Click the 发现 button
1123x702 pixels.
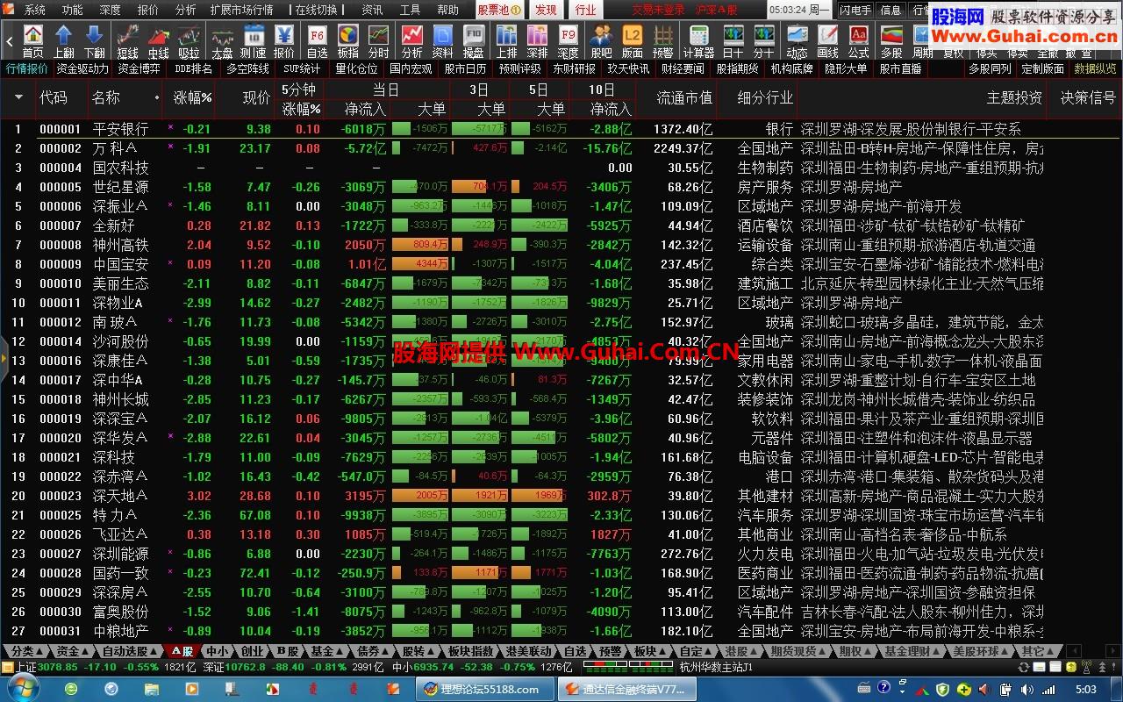tap(546, 10)
